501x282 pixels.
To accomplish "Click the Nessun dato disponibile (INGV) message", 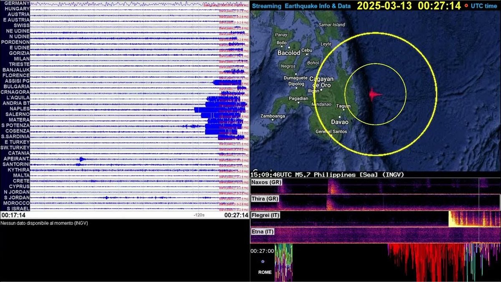I will pyautogui.click(x=44, y=223).
